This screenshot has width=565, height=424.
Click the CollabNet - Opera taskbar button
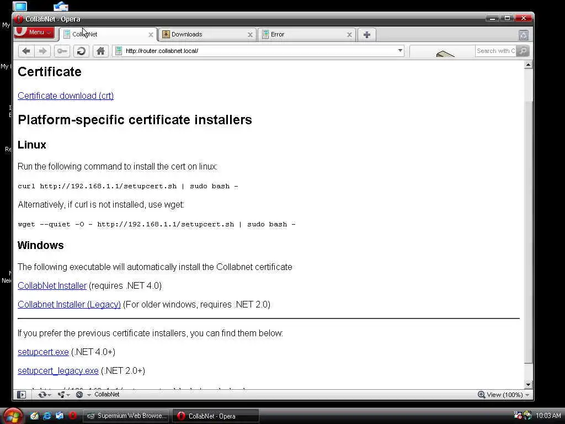[x=216, y=416]
